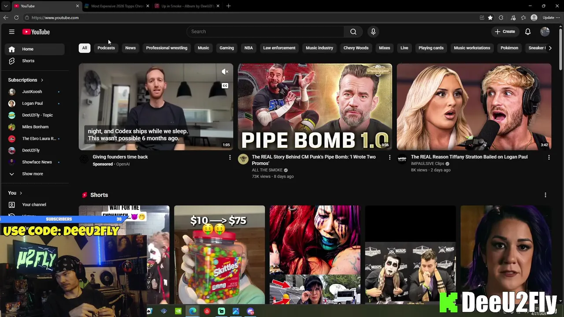Click the IMPAULSIVE Clips channel avatar
This screenshot has width=564, height=317.
pyautogui.click(x=402, y=159)
